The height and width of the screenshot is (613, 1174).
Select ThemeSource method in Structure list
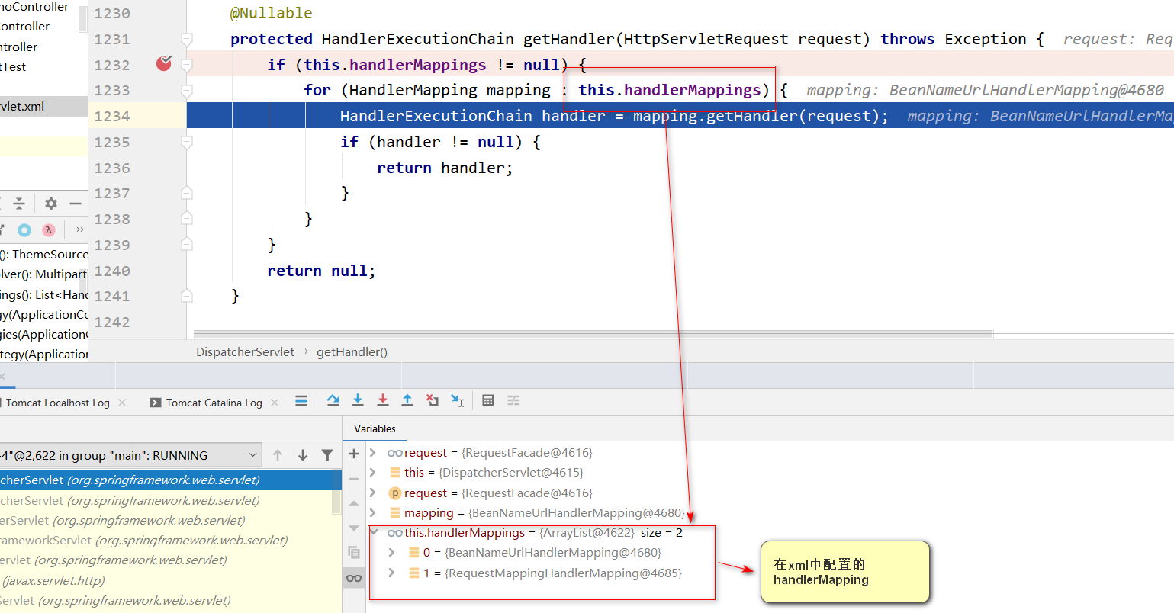[43, 255]
